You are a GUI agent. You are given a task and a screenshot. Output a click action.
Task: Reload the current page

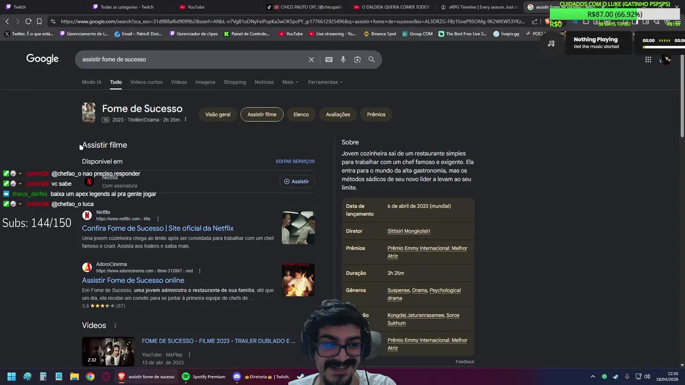(28, 21)
